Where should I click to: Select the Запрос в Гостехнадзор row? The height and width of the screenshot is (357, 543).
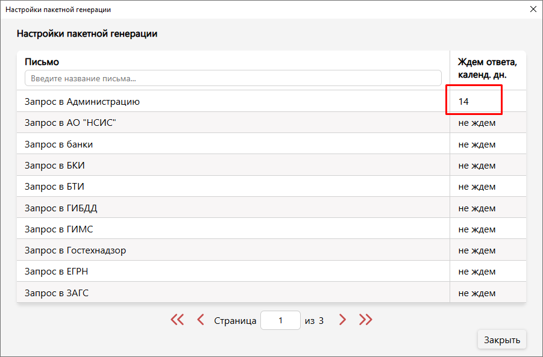tap(75, 250)
